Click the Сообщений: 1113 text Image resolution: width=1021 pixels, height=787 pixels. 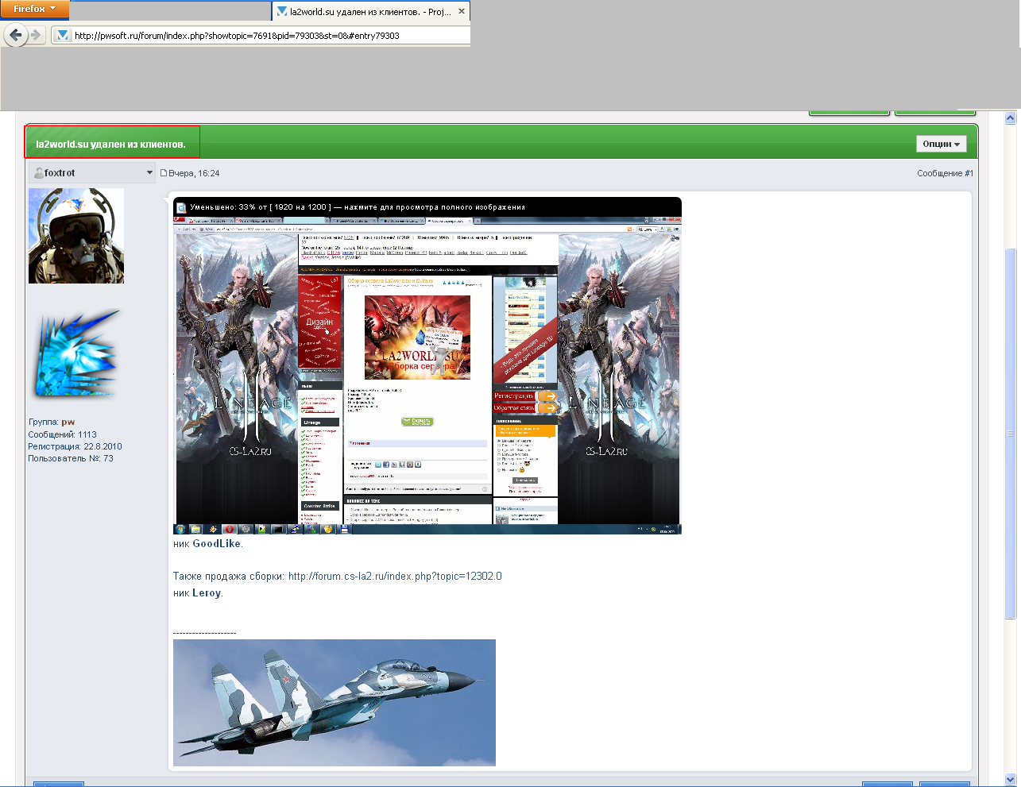pyautogui.click(x=62, y=434)
